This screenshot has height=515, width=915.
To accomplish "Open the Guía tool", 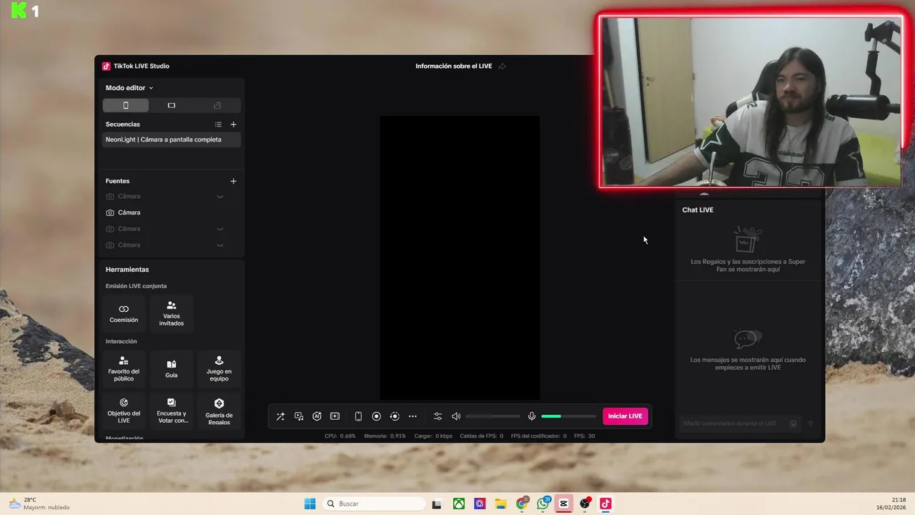I will [x=172, y=369].
